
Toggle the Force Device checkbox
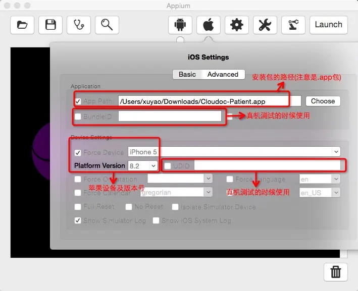tap(78, 153)
